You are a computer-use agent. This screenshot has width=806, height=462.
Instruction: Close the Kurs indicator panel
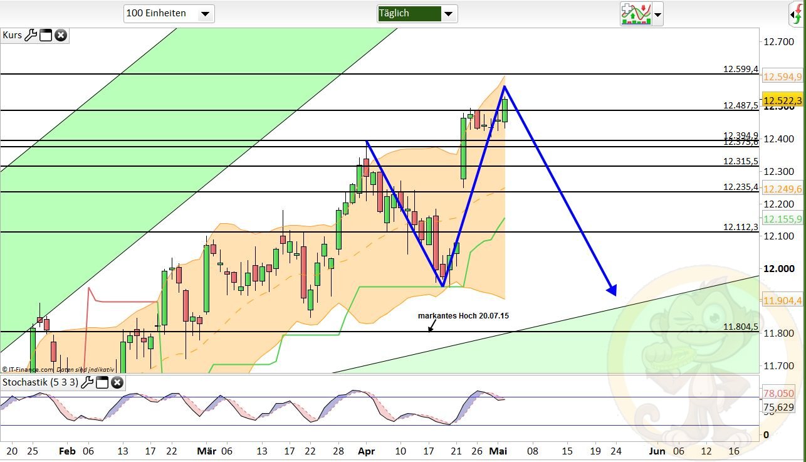(60, 35)
